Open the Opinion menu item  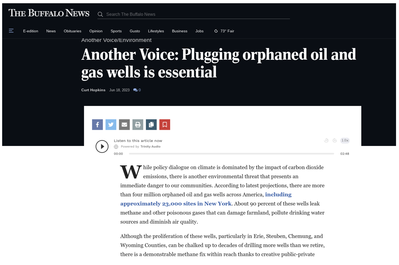[x=96, y=31]
